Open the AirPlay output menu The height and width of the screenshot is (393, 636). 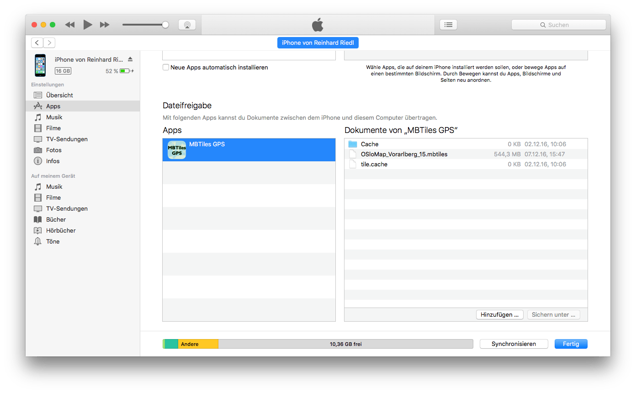point(187,25)
